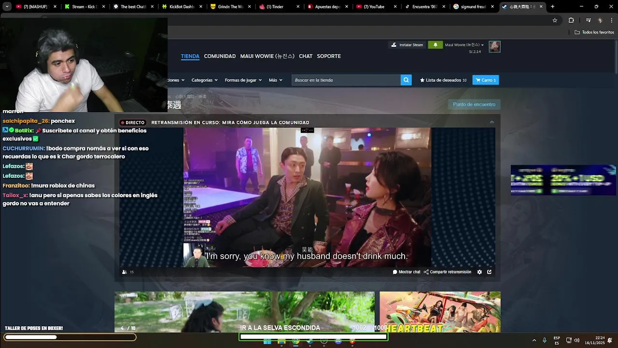Click the HEARTBEAT screenshot thumbnail
The height and width of the screenshot is (348, 618).
pos(440,312)
